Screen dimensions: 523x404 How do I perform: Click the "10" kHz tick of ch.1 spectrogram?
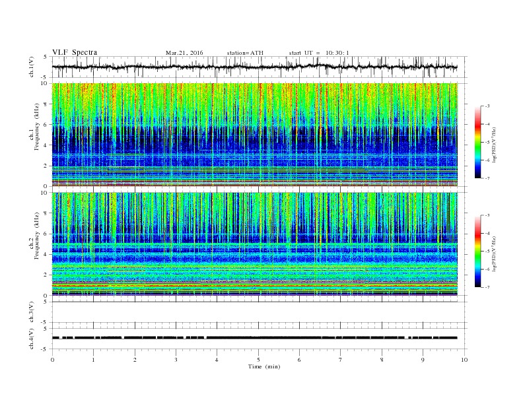tap(44, 83)
